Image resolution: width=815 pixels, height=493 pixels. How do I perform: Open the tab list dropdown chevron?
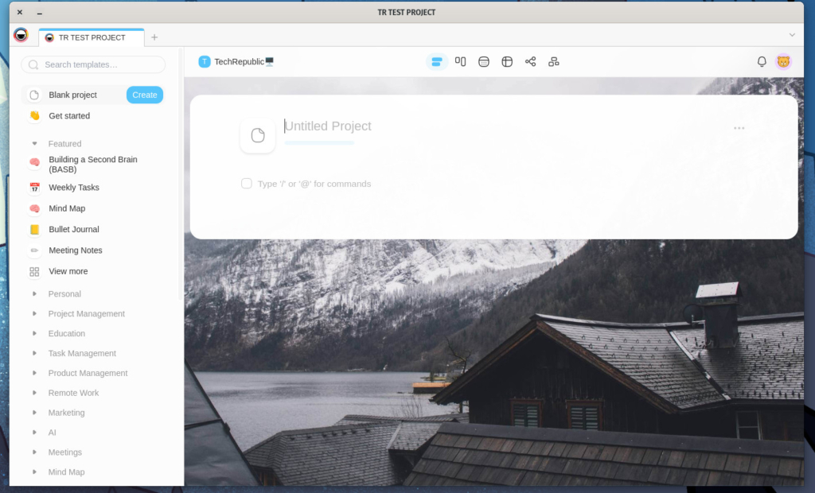pyautogui.click(x=792, y=35)
